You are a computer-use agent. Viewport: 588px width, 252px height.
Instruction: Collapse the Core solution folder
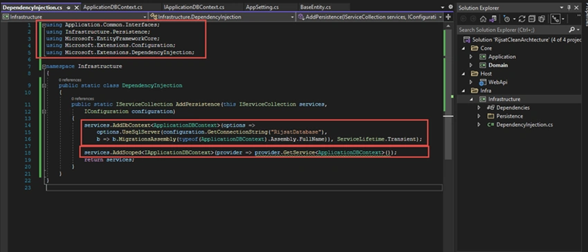[x=463, y=48]
